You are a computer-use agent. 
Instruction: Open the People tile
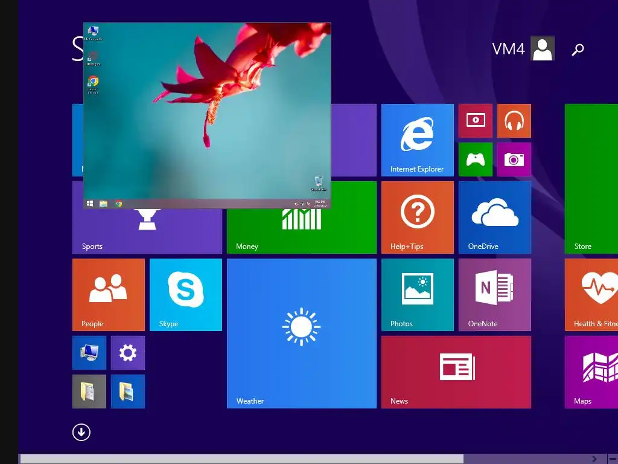coord(109,295)
